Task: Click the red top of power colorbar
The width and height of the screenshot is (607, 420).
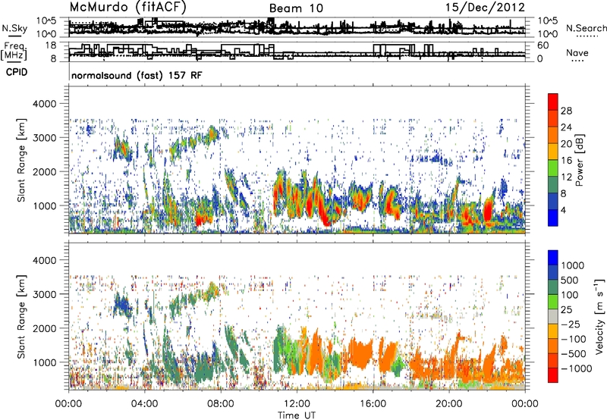Action: point(553,102)
